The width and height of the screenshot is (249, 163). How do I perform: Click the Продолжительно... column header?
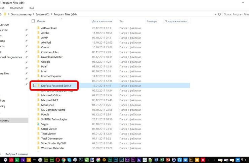pos(177,21)
